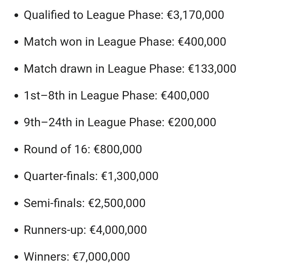Click the €4,000,000 amount

(118, 230)
